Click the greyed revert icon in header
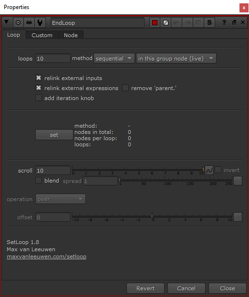Screen dimensions: 249x297 click(198, 22)
